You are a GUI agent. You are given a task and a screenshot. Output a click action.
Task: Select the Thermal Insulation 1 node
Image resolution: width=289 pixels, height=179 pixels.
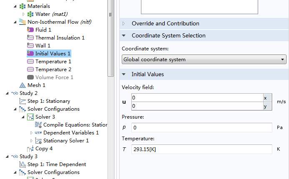point(60,38)
